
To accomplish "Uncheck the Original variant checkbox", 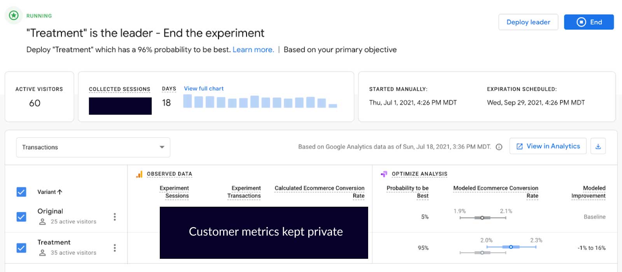I will (21, 217).
